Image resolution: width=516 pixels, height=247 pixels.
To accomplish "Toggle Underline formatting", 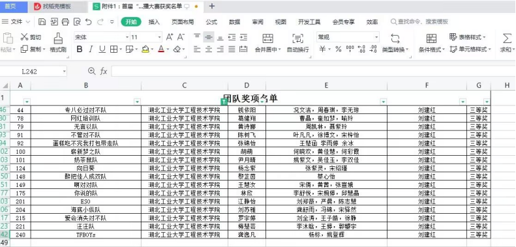I will pyautogui.click(x=102, y=50).
